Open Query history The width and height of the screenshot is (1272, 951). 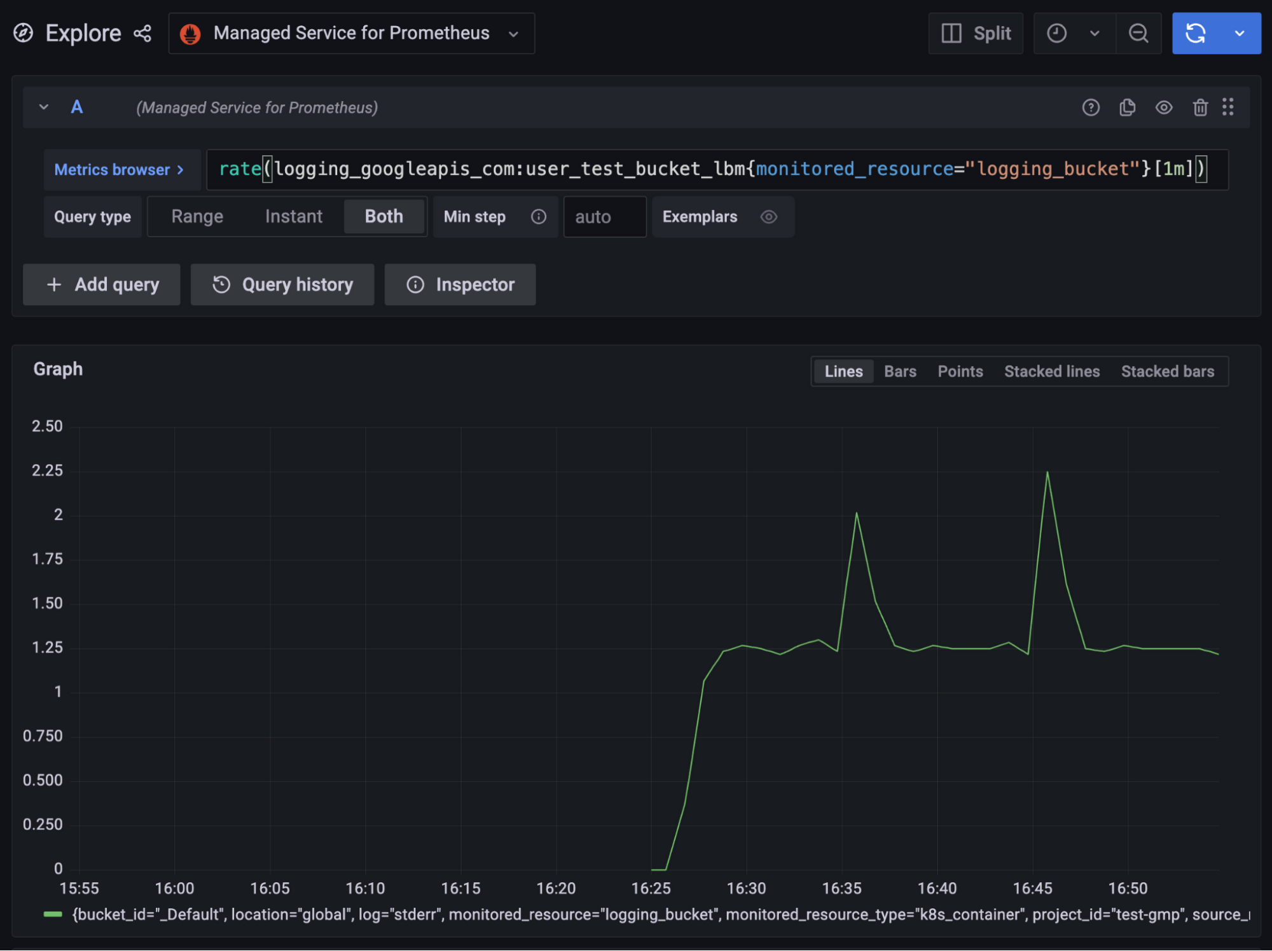click(282, 285)
